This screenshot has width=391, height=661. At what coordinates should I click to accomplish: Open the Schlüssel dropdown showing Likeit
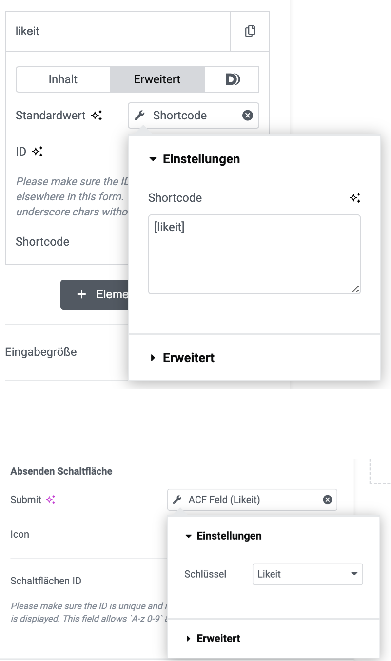coord(308,574)
